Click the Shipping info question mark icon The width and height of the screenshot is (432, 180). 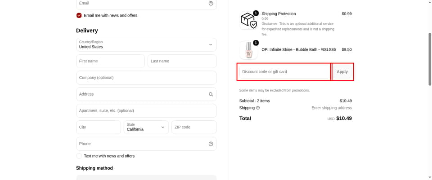point(258,108)
